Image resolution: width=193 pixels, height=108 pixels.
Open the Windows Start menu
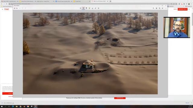pyautogui.click(x=2, y=106)
